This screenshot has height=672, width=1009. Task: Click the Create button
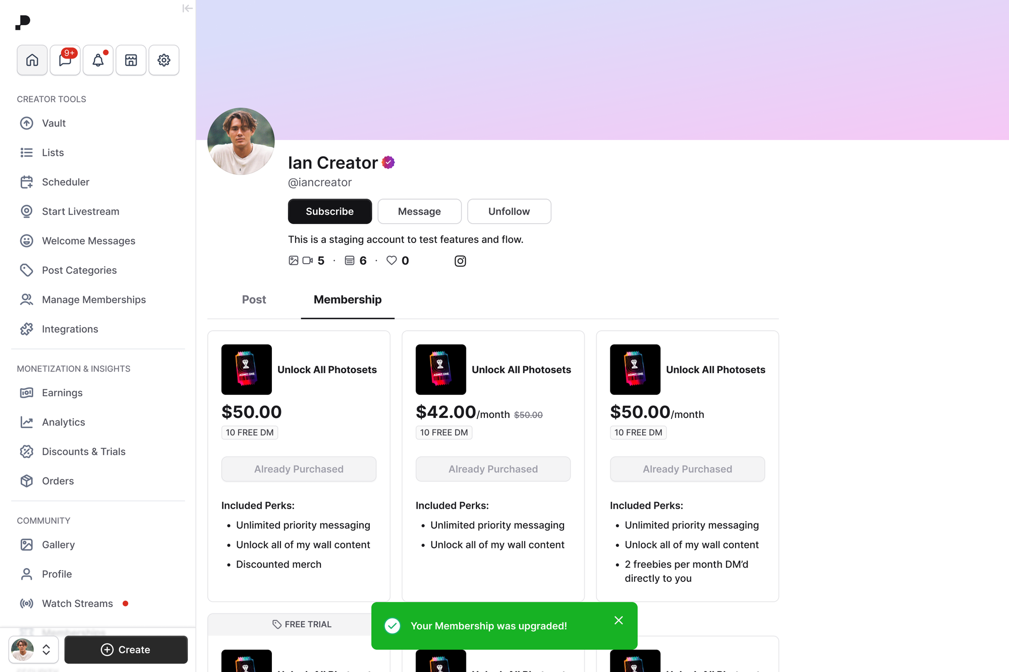point(126,649)
